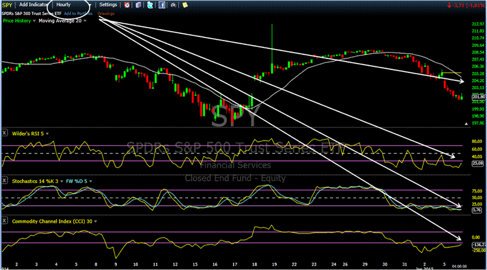Click the 04:00:00 time label
487x270 pixels.
pyautogui.click(x=459, y=266)
